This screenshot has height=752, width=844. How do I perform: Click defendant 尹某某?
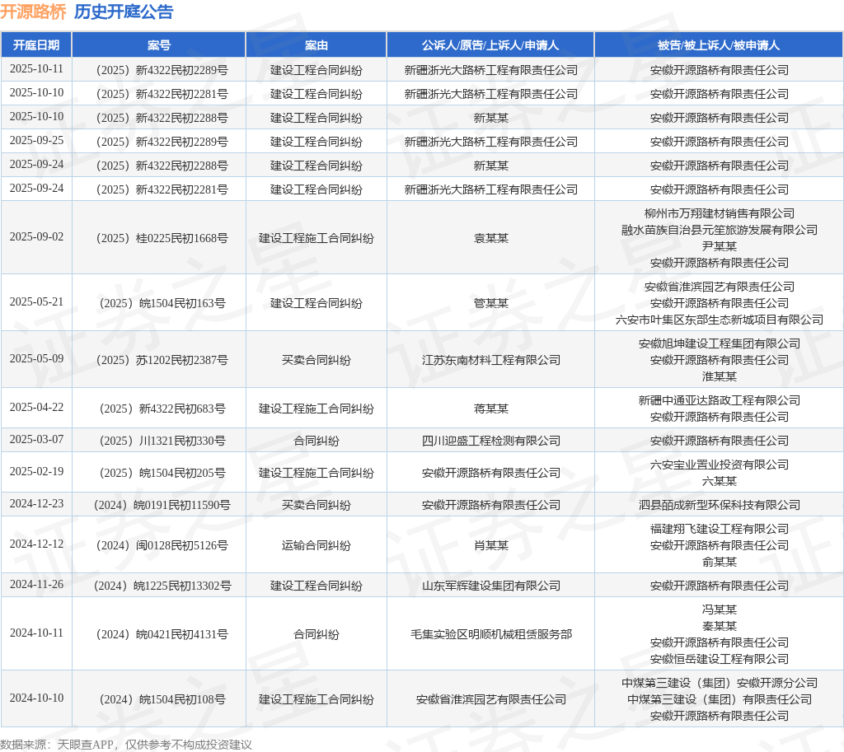point(719,245)
